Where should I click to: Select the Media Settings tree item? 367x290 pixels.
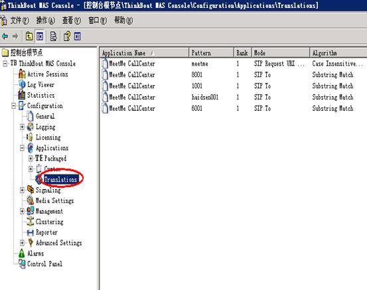[54, 200]
